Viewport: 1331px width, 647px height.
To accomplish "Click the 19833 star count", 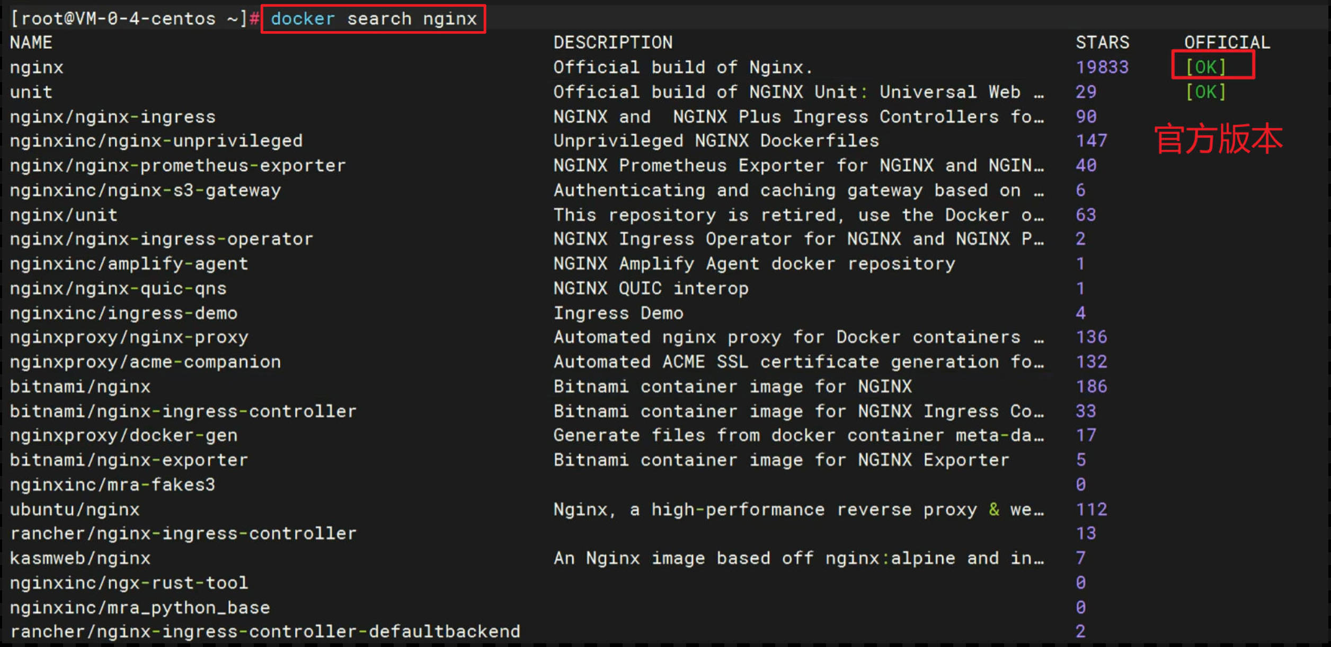I will 1102,67.
